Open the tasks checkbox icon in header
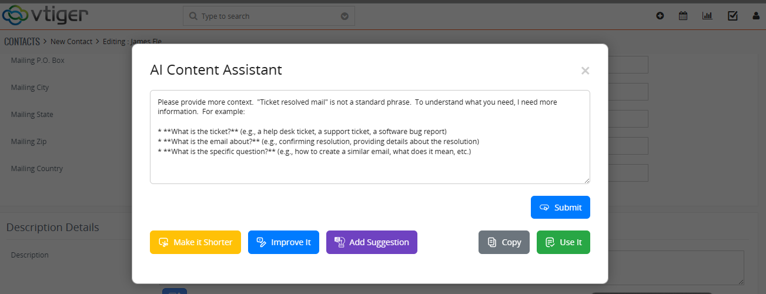 (x=732, y=16)
